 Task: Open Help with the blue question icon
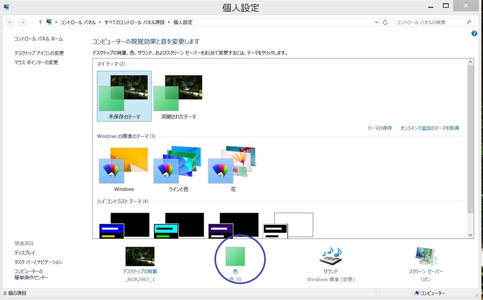click(475, 33)
